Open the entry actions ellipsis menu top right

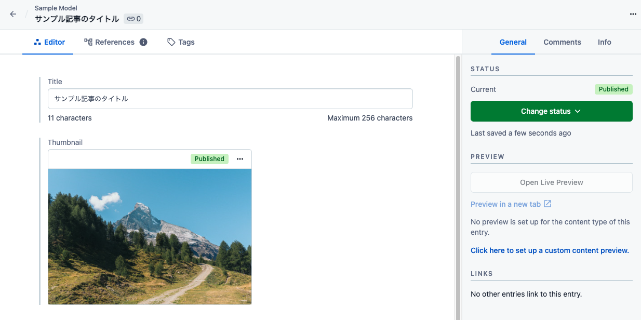click(633, 14)
